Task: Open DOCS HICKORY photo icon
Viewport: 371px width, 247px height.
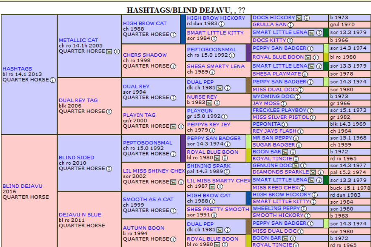Action: (299, 18)
